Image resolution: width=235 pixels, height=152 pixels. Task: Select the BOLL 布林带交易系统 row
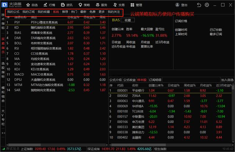coord(56,43)
